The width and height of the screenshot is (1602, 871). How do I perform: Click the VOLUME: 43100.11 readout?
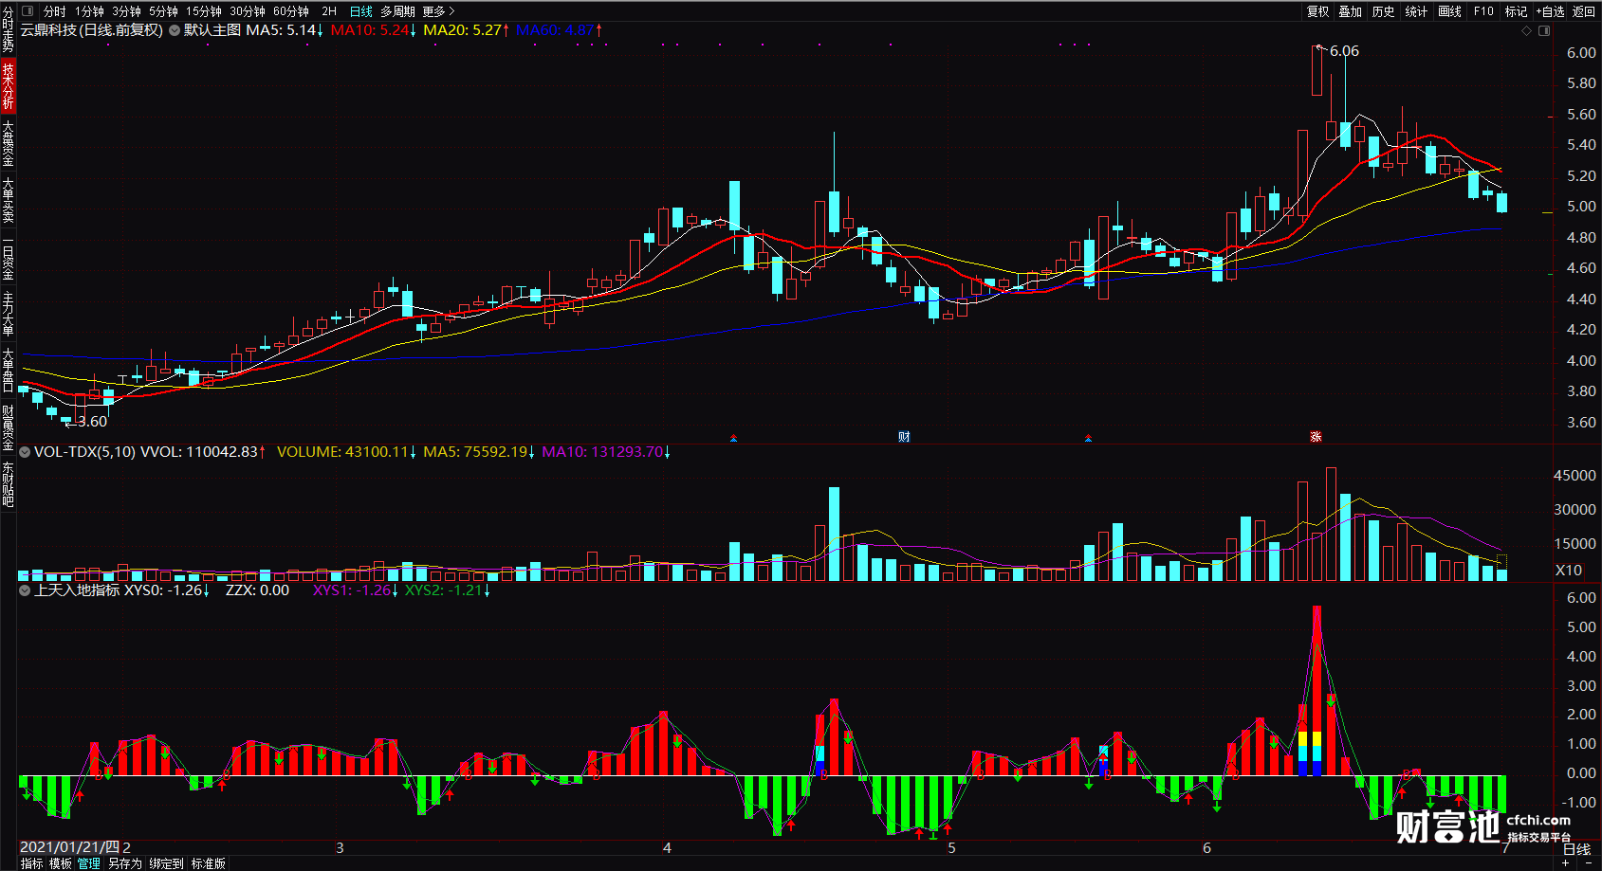pyautogui.click(x=347, y=452)
